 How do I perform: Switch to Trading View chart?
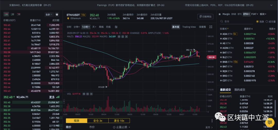click(189, 27)
